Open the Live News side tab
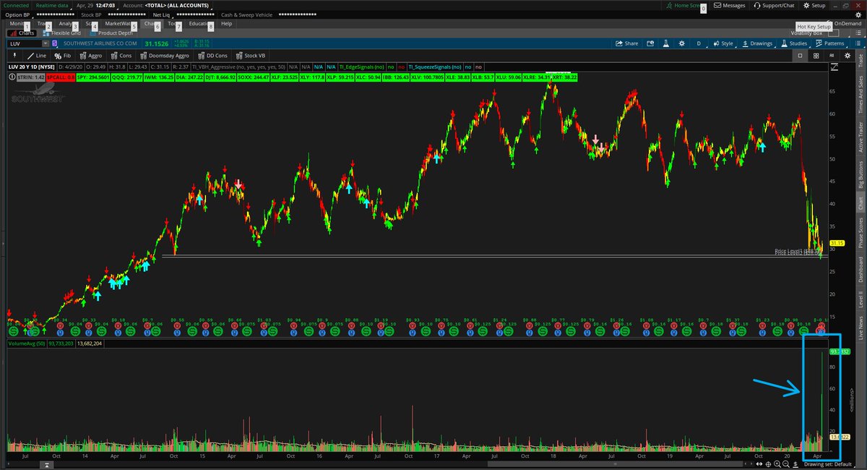Image resolution: width=867 pixels, height=470 pixels. [860, 328]
